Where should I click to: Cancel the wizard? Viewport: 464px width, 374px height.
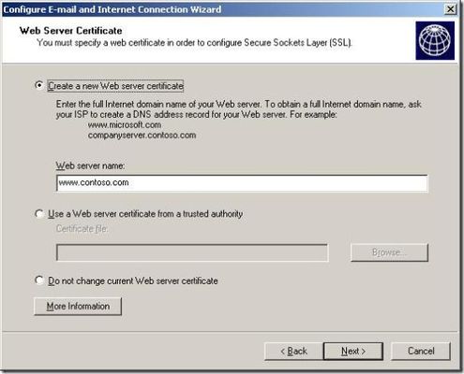coord(421,352)
